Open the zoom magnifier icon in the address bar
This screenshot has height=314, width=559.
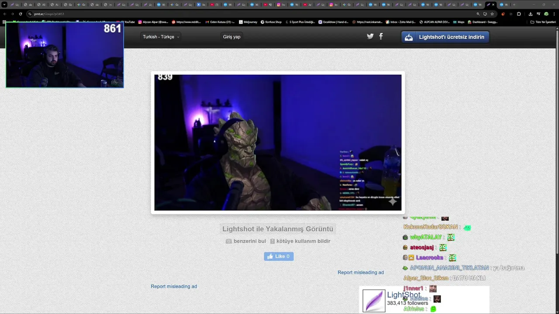[x=478, y=14]
